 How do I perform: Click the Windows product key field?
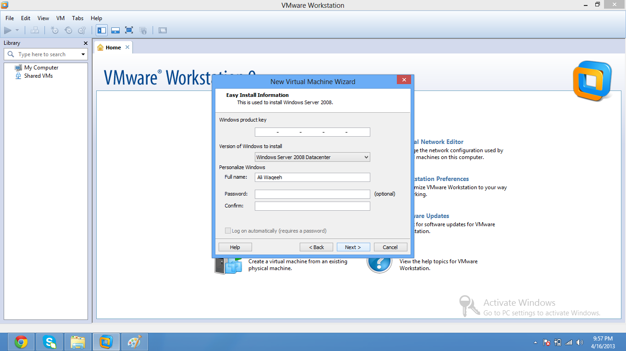313,132
